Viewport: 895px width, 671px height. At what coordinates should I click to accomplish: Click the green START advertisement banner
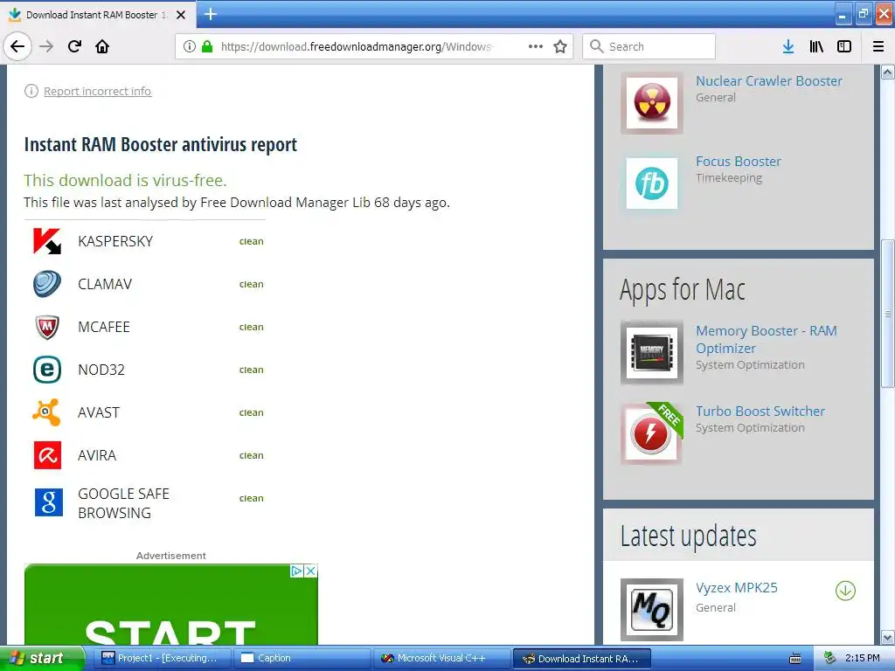tap(170, 605)
